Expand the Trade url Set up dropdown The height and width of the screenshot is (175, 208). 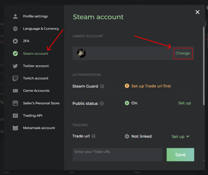pyautogui.click(x=180, y=137)
